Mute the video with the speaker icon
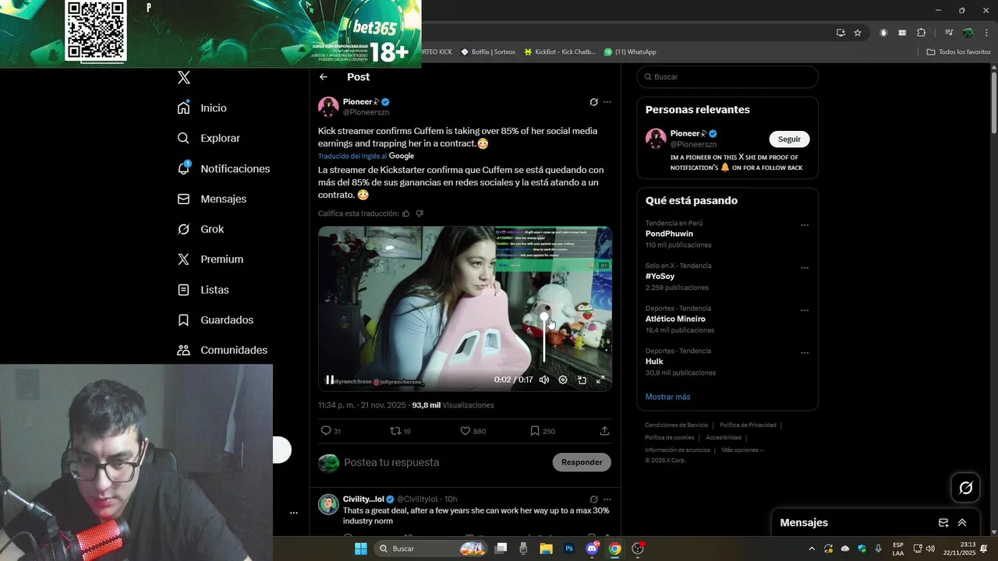Image resolution: width=998 pixels, height=561 pixels. (x=544, y=380)
